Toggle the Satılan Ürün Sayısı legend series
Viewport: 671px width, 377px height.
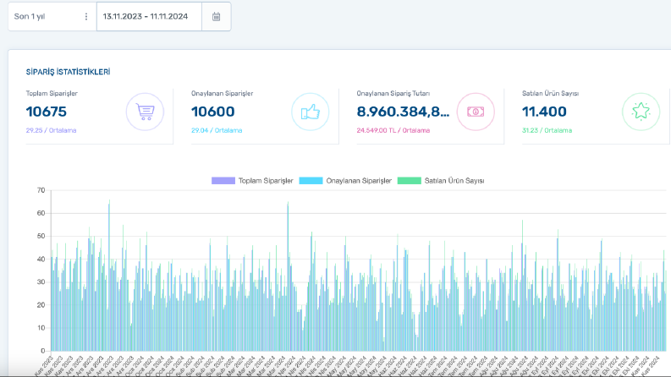(x=441, y=181)
